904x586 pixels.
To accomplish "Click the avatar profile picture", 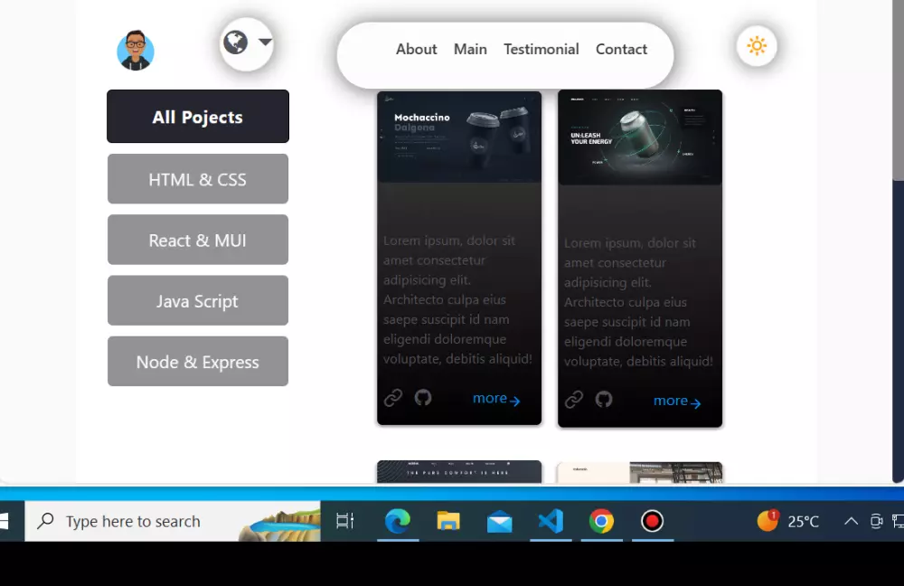I will click(136, 51).
